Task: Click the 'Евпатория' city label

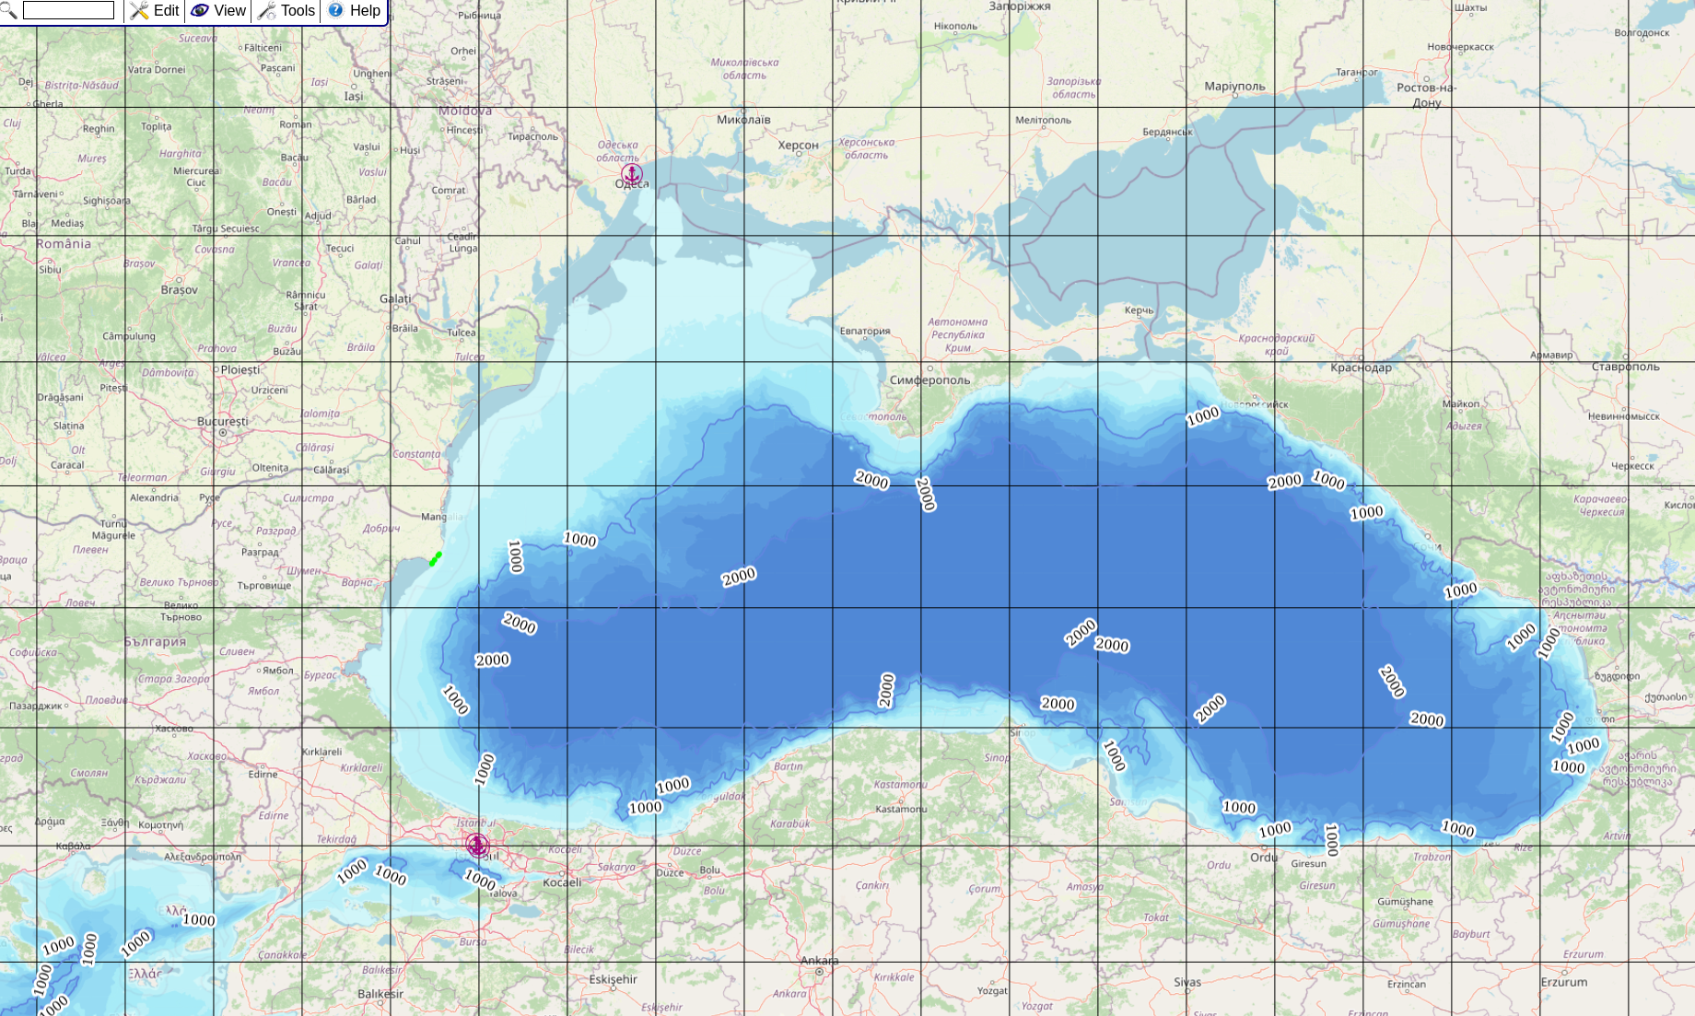Action: [865, 331]
